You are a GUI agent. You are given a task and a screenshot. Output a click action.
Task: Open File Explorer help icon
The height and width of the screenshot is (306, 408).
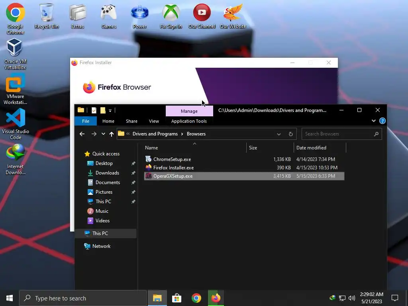click(x=382, y=121)
